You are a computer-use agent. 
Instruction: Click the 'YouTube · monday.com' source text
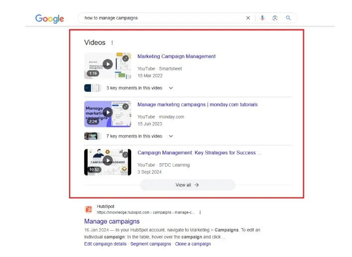pos(161,117)
